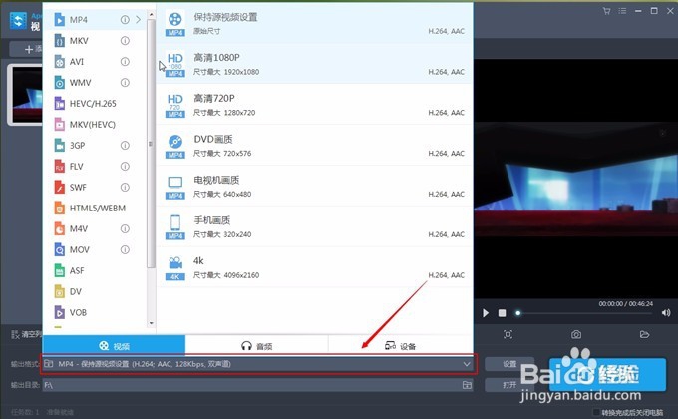Pick the keep source video settings preset
This screenshot has height=419, width=678.
(314, 23)
